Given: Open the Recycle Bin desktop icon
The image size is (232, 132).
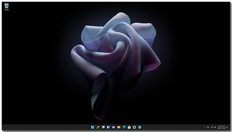Looking at the screenshot, I should click(7, 7).
